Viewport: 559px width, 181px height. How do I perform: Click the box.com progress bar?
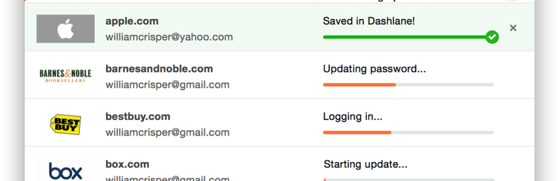408,180
